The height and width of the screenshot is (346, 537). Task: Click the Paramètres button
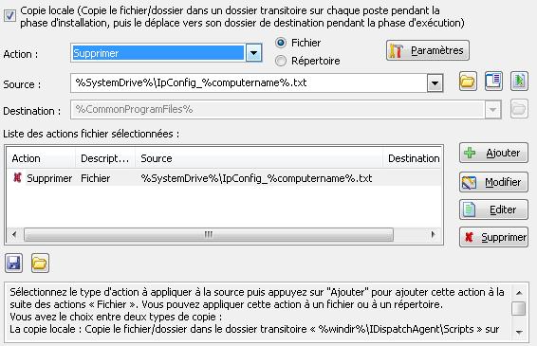click(x=428, y=50)
